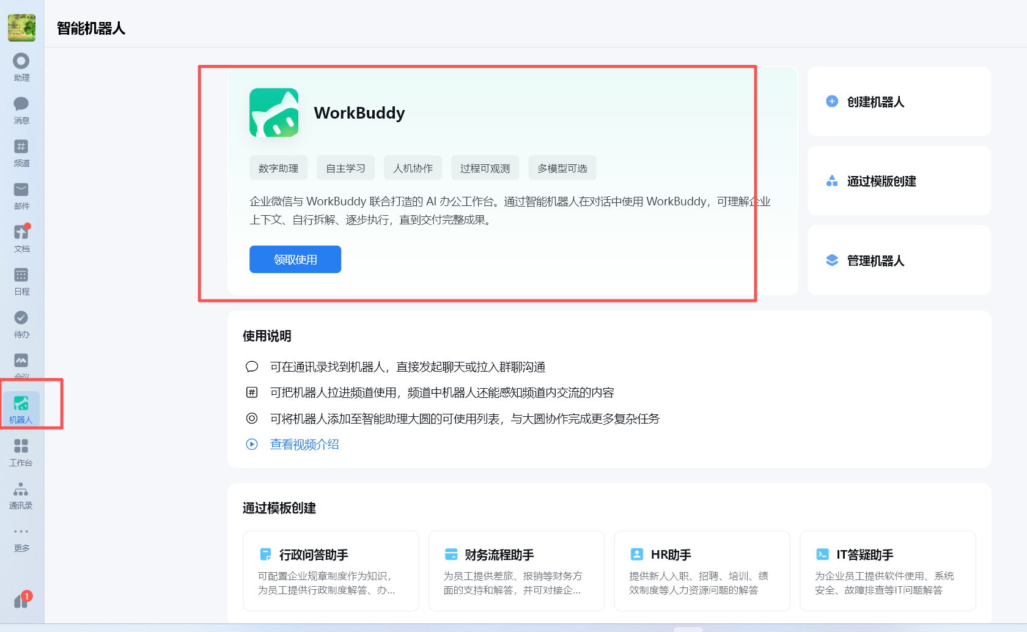Click the play icon beside 查看视频介绍

tap(252, 444)
